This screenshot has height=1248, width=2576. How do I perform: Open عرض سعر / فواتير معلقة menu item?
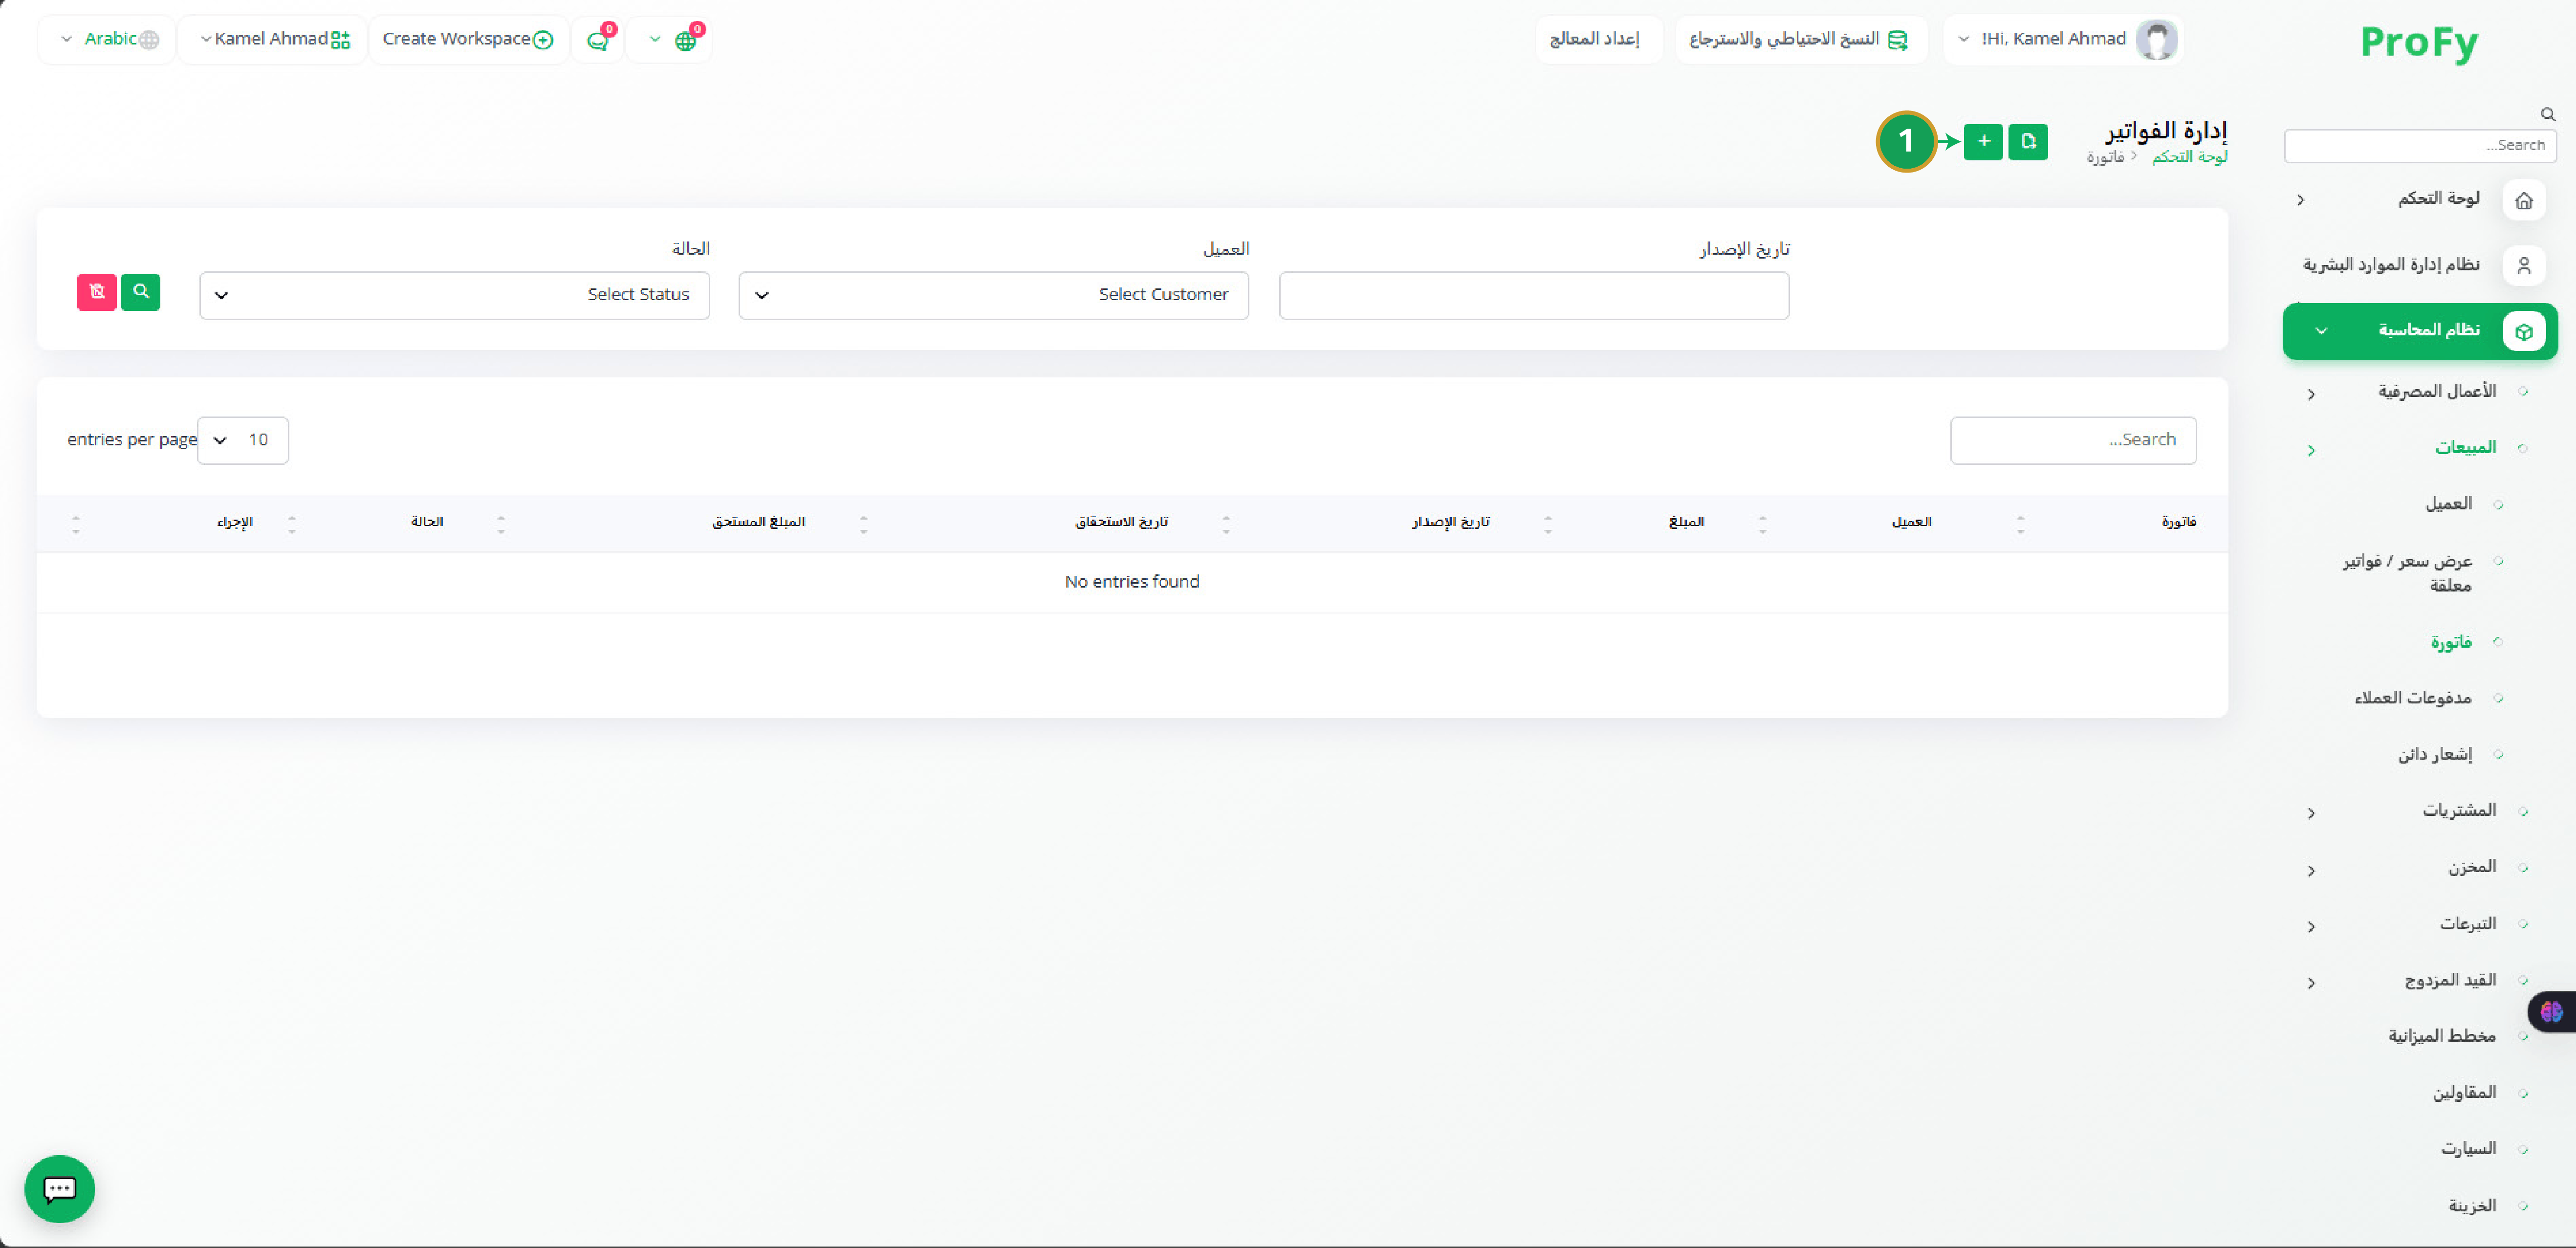click(2407, 573)
